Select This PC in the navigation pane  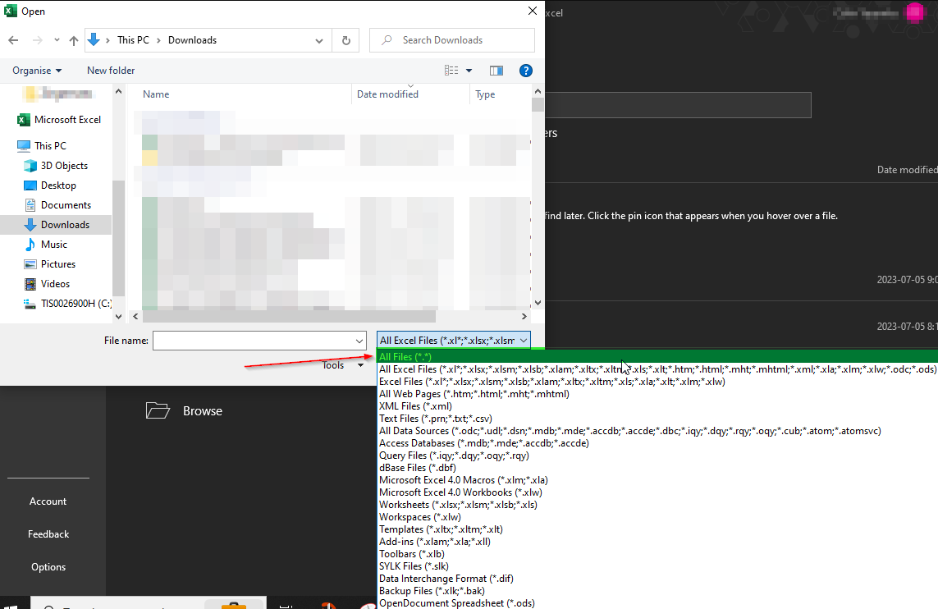[x=42, y=145]
